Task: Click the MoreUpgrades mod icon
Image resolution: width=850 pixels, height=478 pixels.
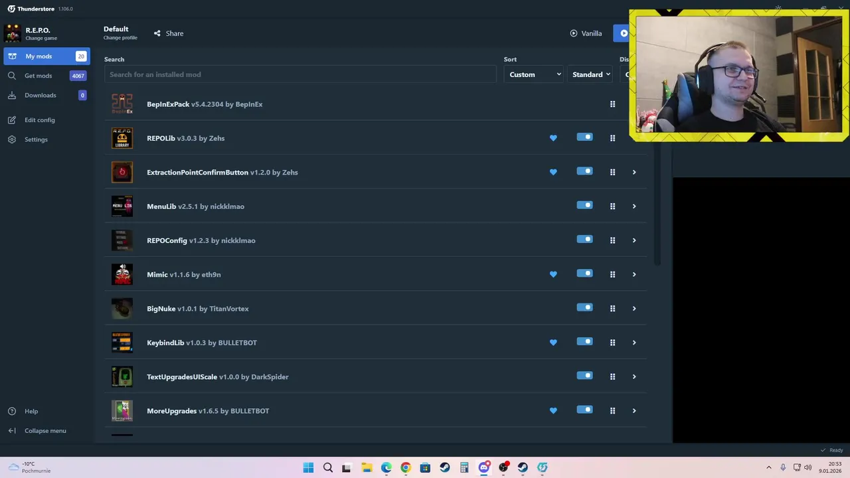Action: [x=122, y=411]
